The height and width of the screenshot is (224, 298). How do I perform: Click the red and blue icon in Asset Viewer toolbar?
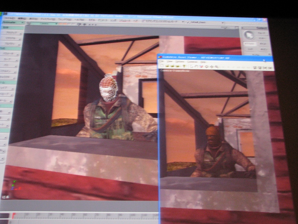(x=202, y=66)
